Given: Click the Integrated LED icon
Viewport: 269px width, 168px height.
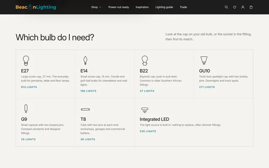Looking at the screenshot, I should click(x=145, y=110).
